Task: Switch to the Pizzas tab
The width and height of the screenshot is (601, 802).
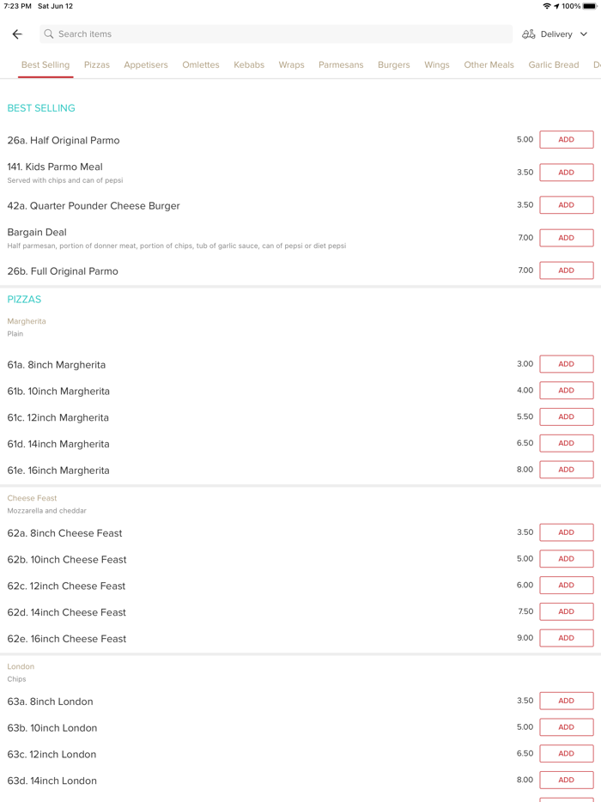Action: [97, 65]
